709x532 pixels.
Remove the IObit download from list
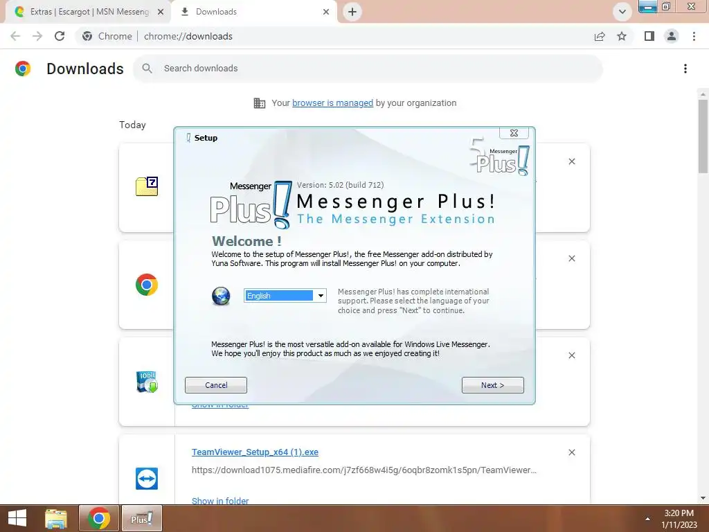point(571,355)
